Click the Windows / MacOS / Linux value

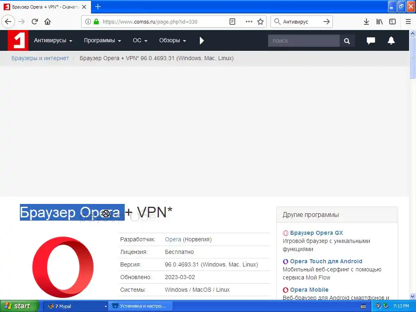click(x=197, y=290)
